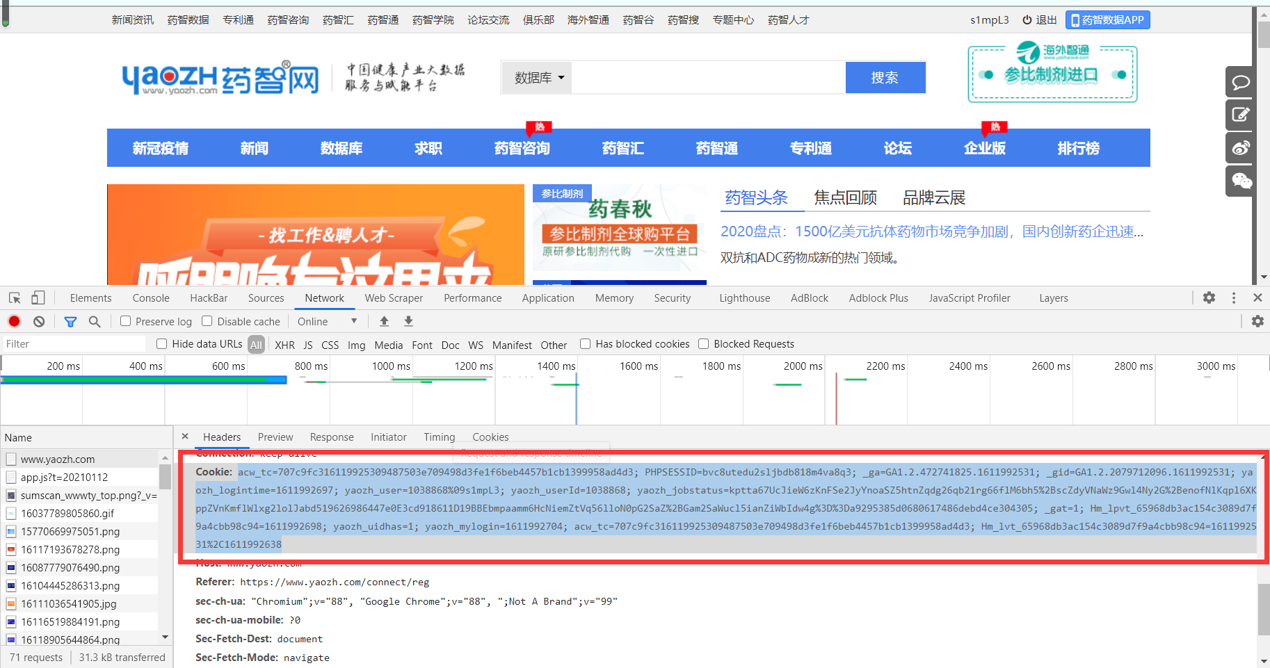This screenshot has height=668, width=1270.
Task: Click page scrollbar down arrow
Action: pyautogui.click(x=1264, y=277)
